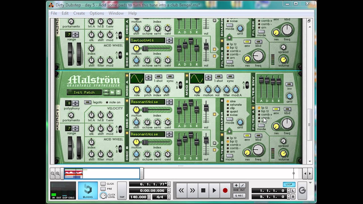
Task: Toggle the Blocks button in the transport
Action: (x=88, y=190)
